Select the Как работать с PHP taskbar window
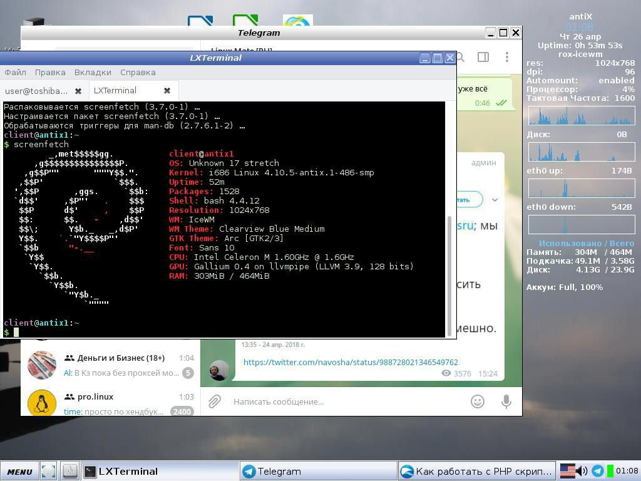 click(x=476, y=472)
